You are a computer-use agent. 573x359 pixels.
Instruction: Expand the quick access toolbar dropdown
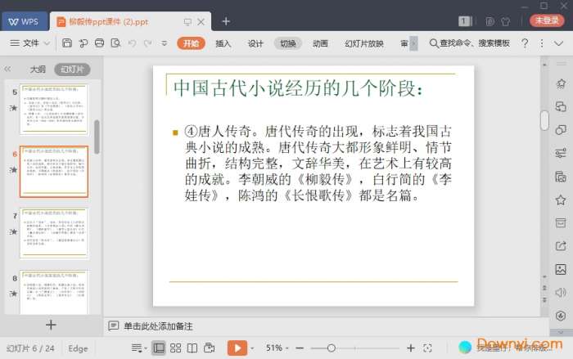tap(164, 43)
